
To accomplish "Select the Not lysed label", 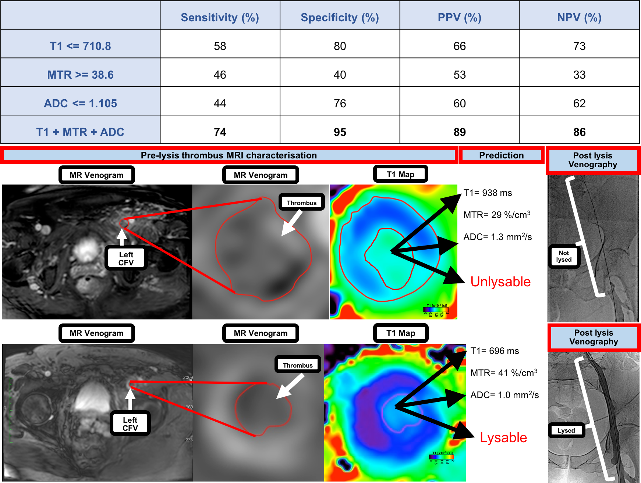I will point(564,256).
